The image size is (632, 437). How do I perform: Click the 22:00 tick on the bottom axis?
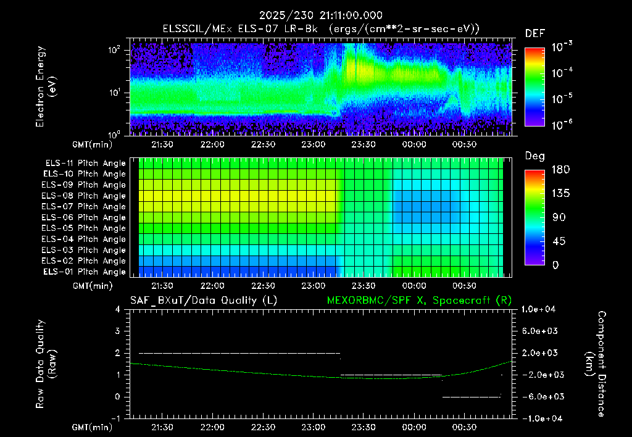[212, 427]
